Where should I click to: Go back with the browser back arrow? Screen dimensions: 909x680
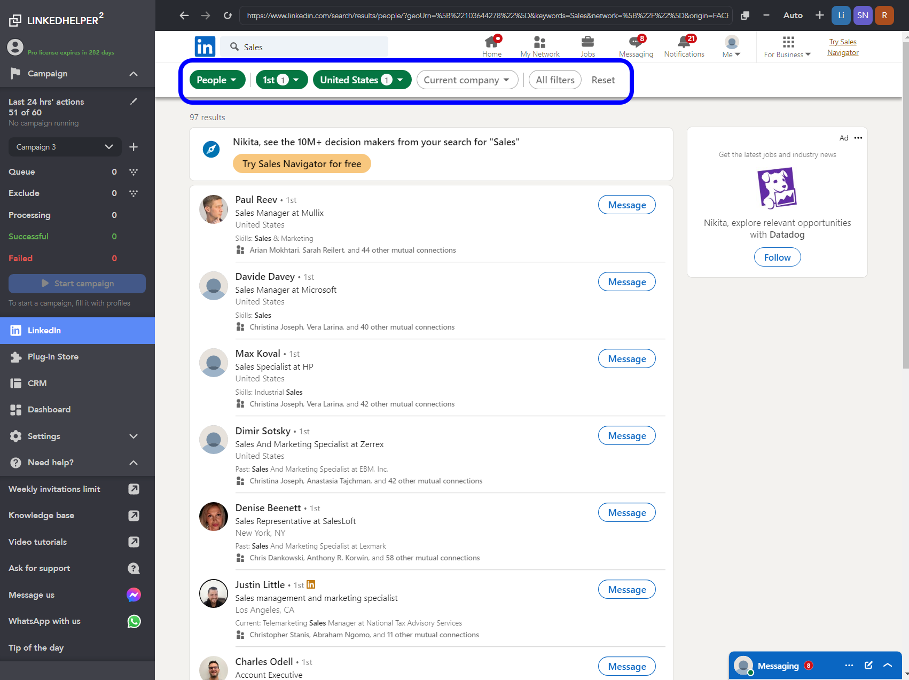pyautogui.click(x=184, y=15)
